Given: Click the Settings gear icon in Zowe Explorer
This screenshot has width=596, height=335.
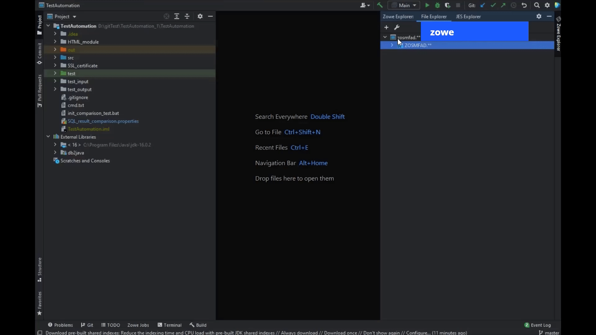Looking at the screenshot, I should [x=539, y=16].
